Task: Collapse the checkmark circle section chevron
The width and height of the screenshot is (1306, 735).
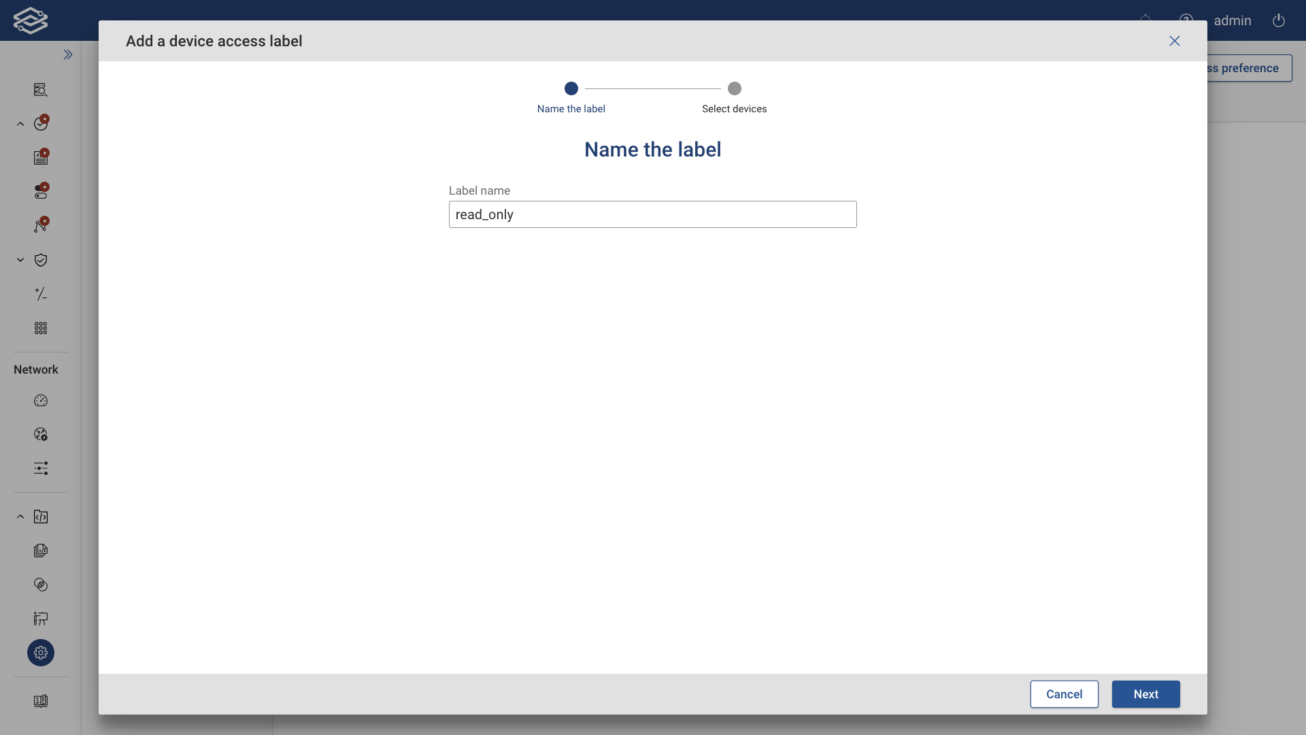Action: pyautogui.click(x=20, y=124)
